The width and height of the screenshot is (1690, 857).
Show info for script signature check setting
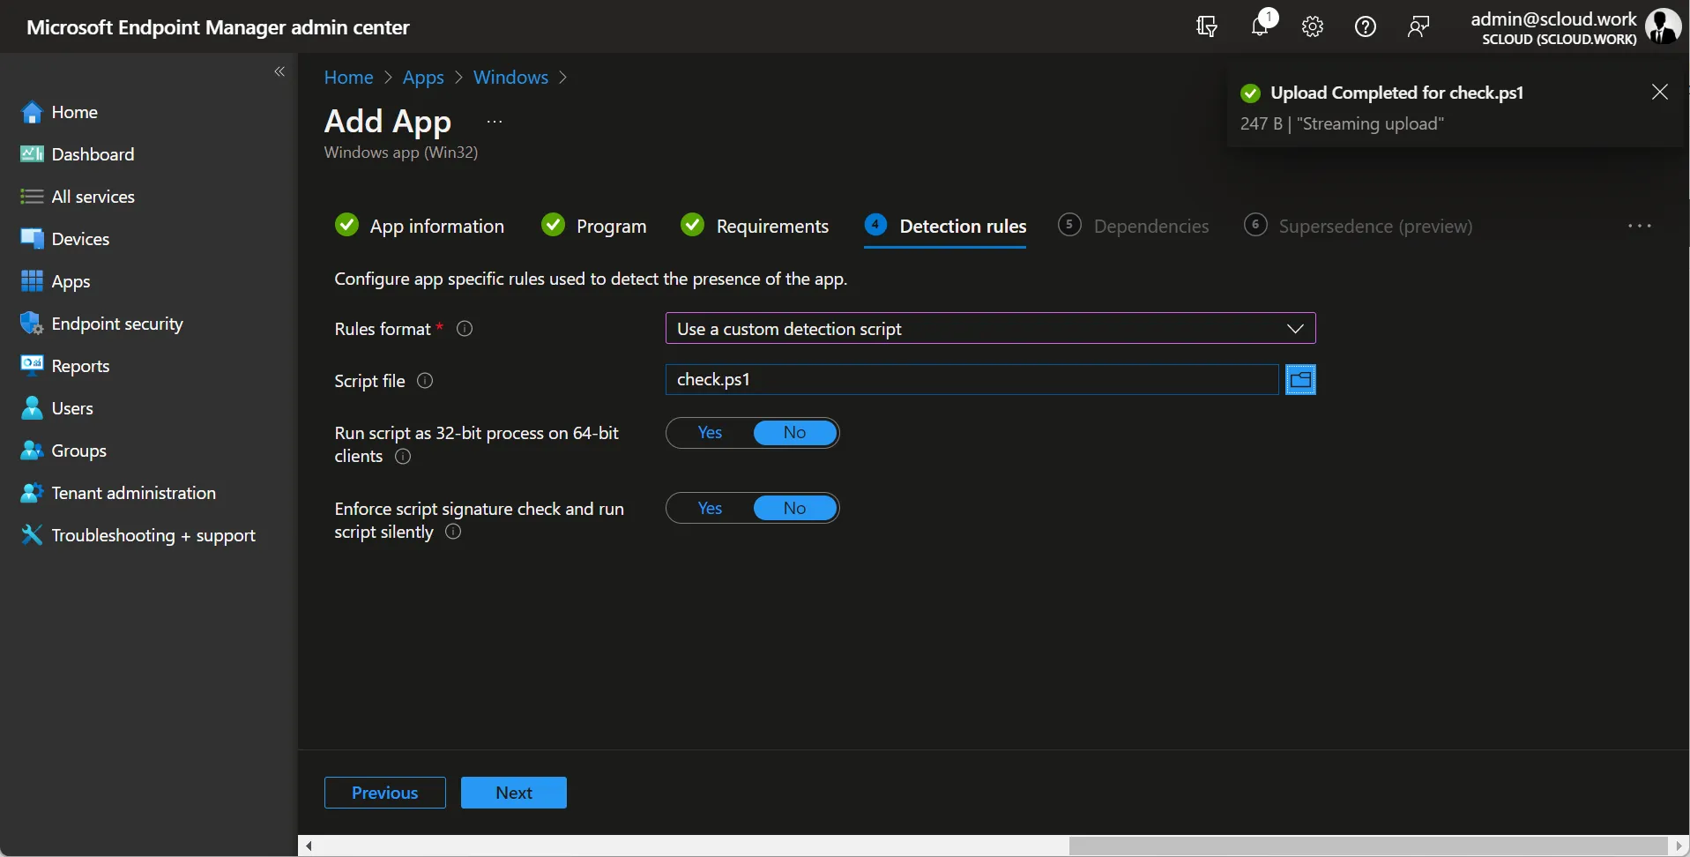[x=453, y=532]
